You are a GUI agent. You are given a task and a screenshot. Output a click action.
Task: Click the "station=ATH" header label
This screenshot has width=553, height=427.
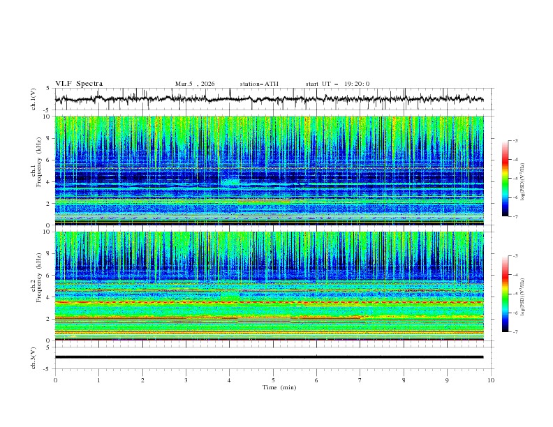[259, 84]
